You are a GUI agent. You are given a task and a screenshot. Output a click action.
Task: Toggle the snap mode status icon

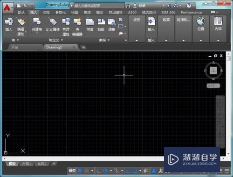coord(87,170)
